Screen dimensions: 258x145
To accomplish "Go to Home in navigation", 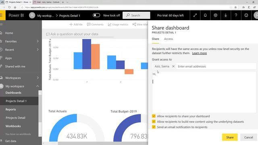I will click(9, 33).
